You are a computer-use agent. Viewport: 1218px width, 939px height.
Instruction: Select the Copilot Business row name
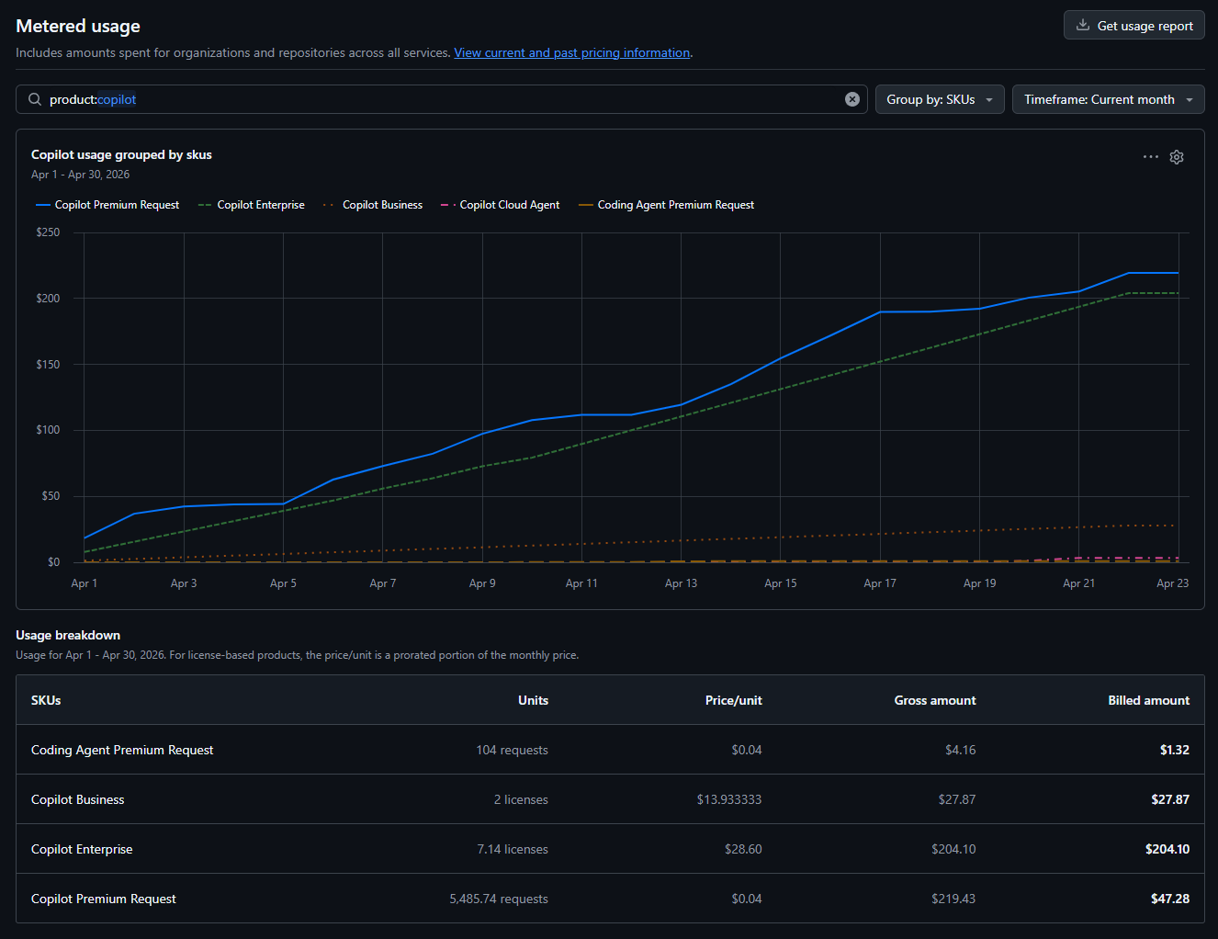pyautogui.click(x=78, y=799)
